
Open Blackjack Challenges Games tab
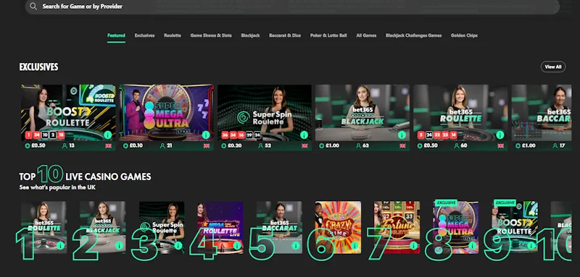pyautogui.click(x=413, y=35)
